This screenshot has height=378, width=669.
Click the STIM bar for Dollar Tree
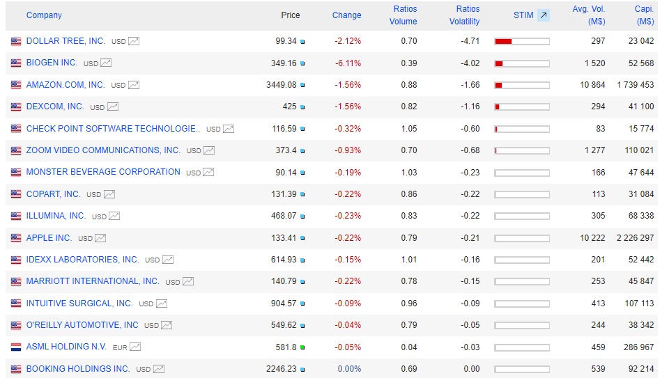(x=522, y=41)
